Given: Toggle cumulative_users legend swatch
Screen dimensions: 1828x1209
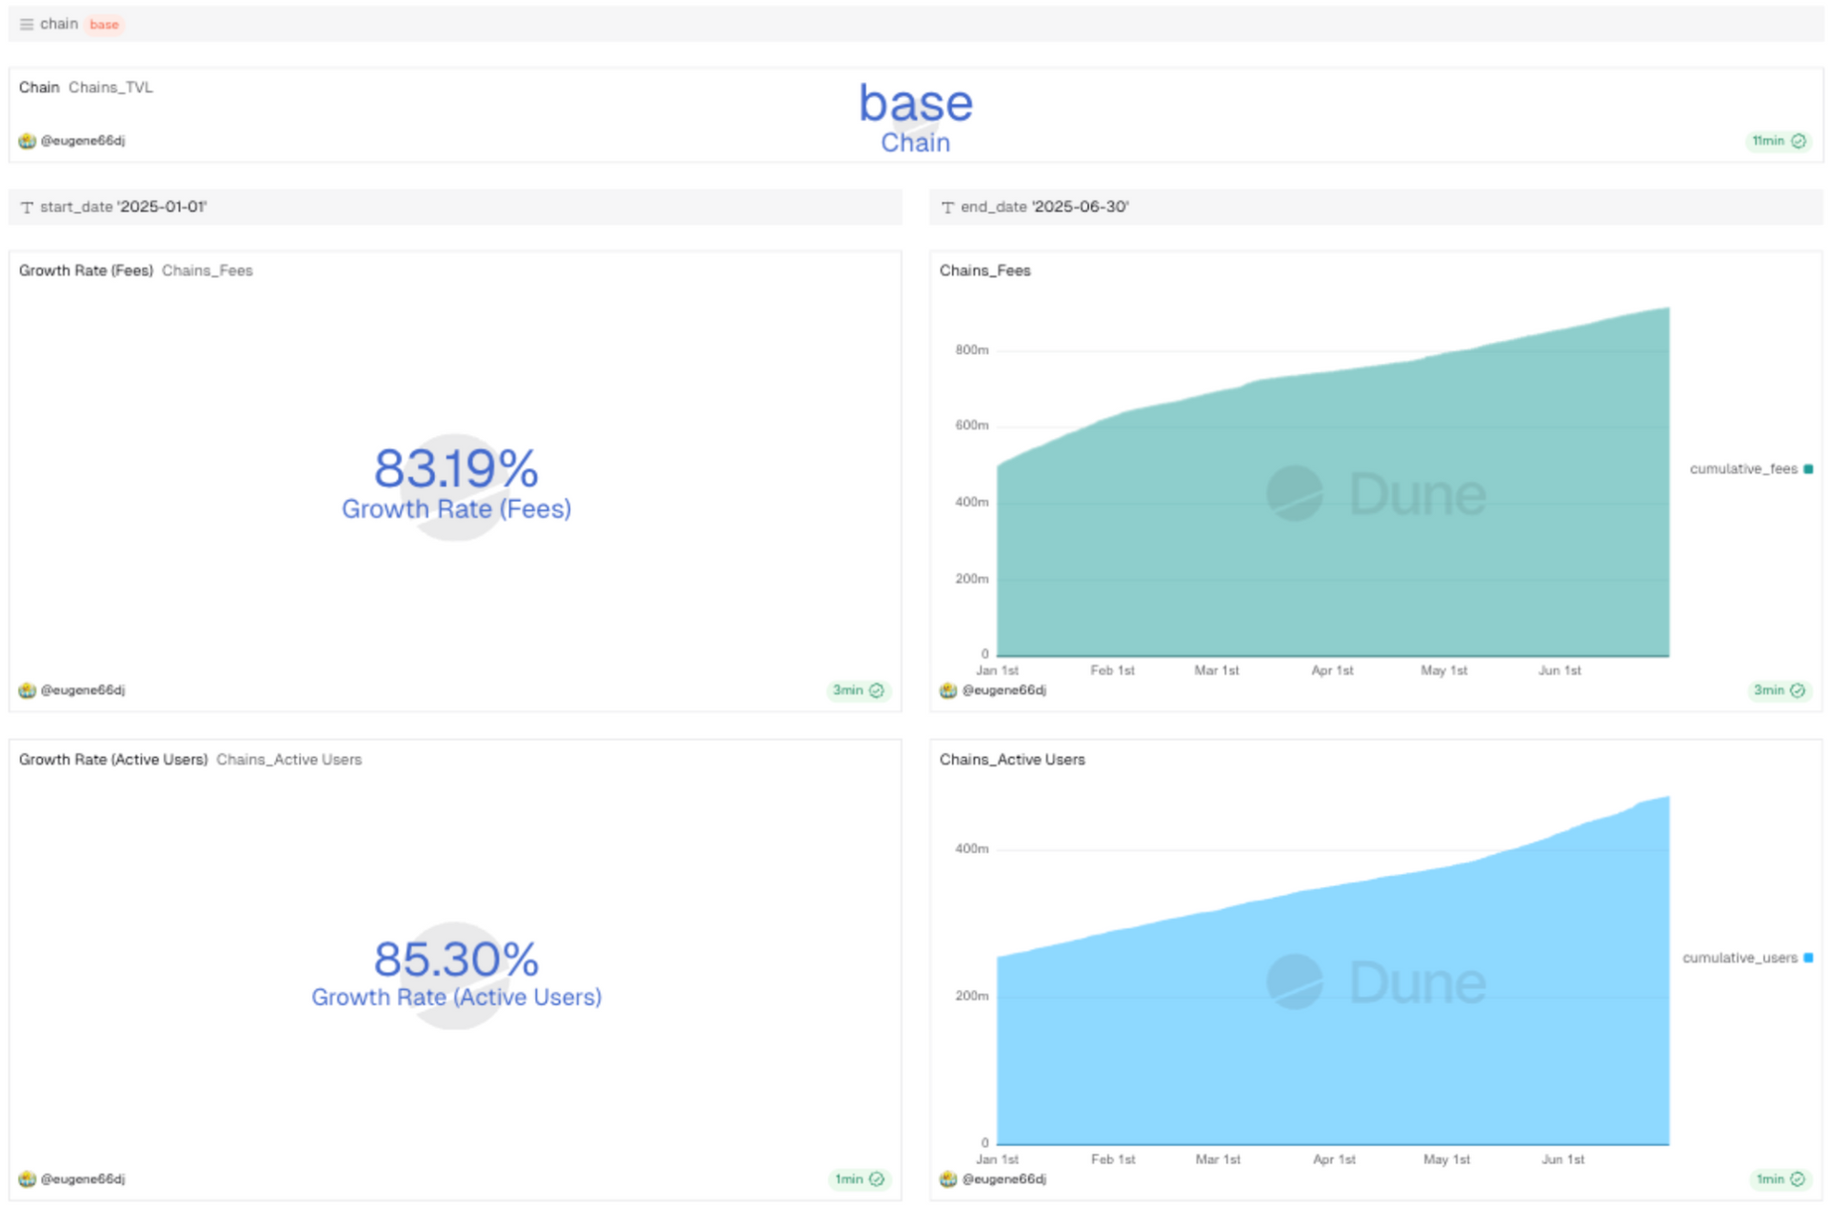Looking at the screenshot, I should (1808, 958).
